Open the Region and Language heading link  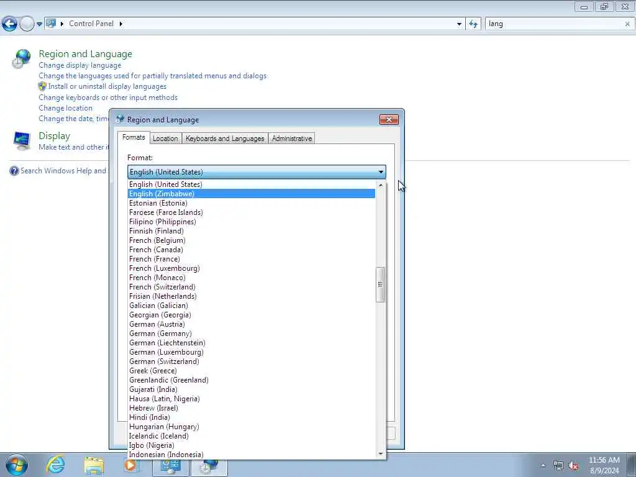[85, 54]
